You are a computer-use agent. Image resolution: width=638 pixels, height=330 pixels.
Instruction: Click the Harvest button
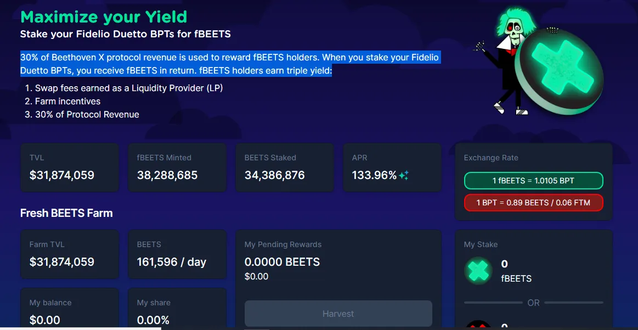tap(338, 314)
